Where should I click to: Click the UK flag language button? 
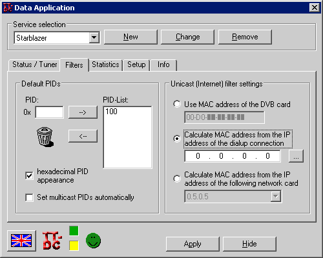21,241
